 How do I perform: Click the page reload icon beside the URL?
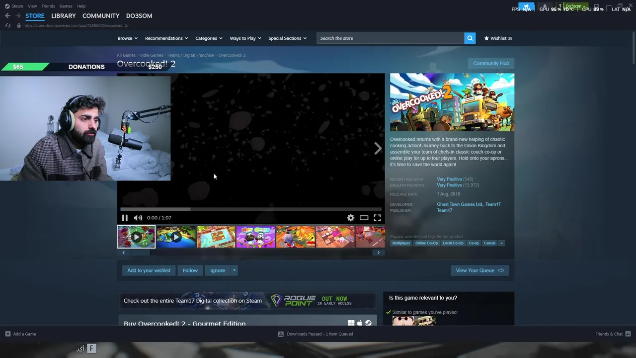(x=8, y=25)
